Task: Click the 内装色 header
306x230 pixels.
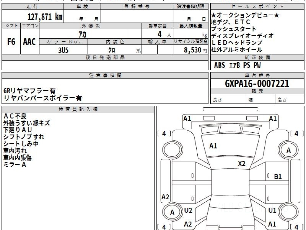Action: [x=115, y=42]
